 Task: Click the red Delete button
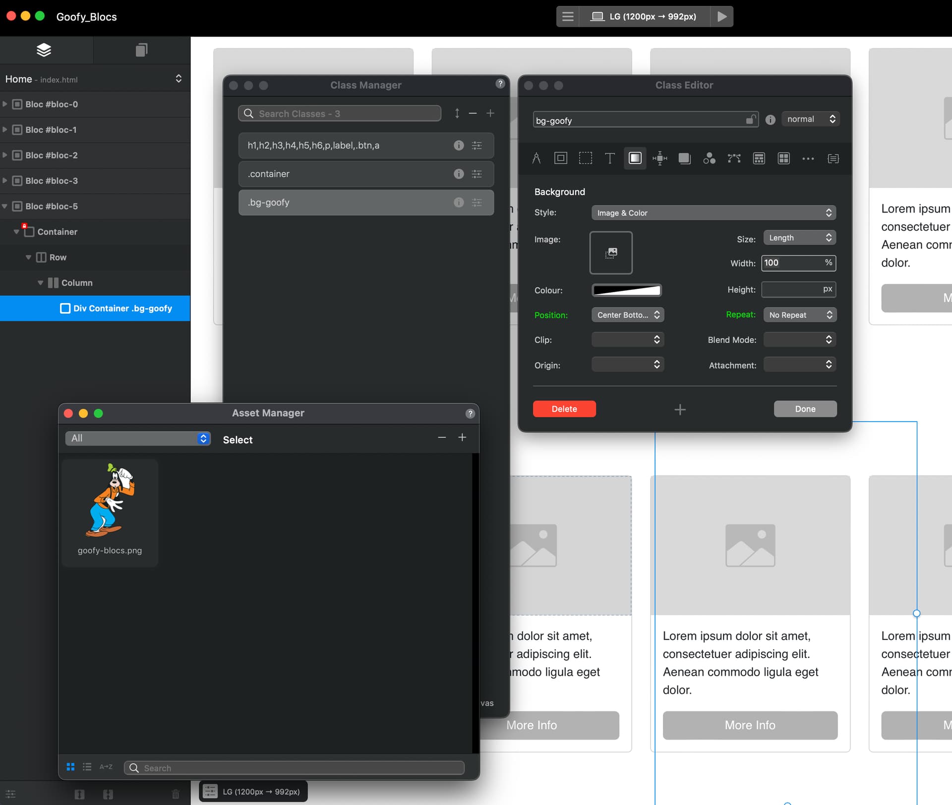[x=564, y=409]
